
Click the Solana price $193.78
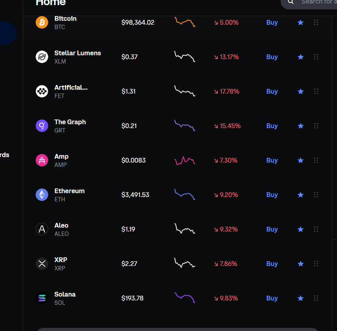click(x=132, y=298)
